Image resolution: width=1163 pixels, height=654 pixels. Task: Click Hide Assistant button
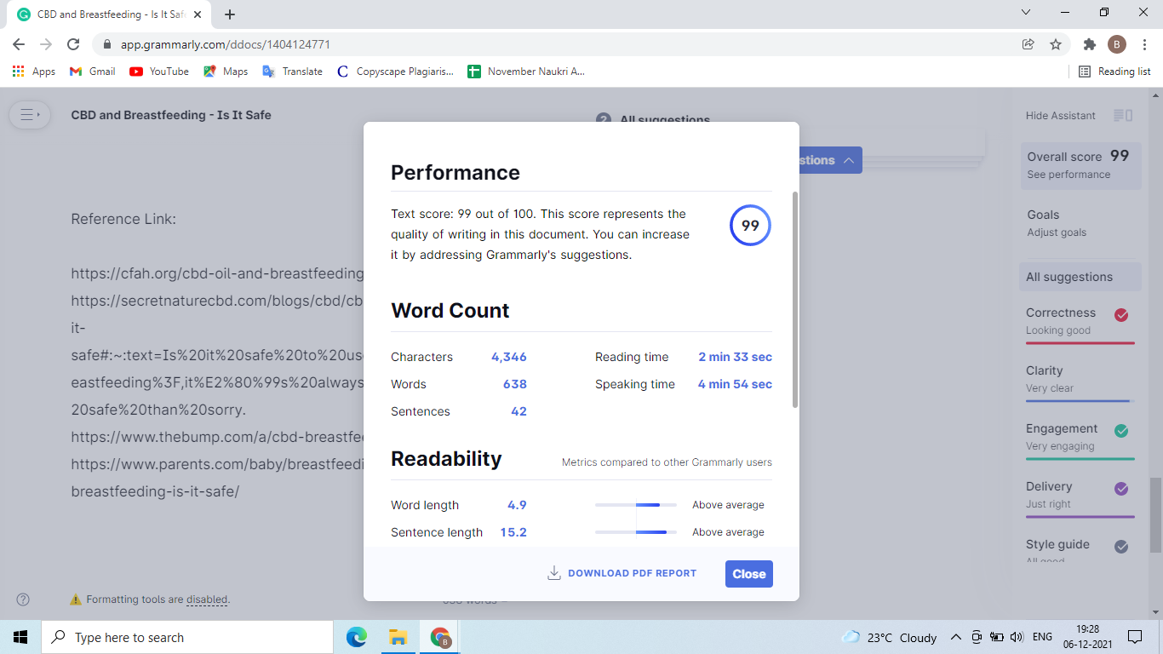click(x=1060, y=116)
